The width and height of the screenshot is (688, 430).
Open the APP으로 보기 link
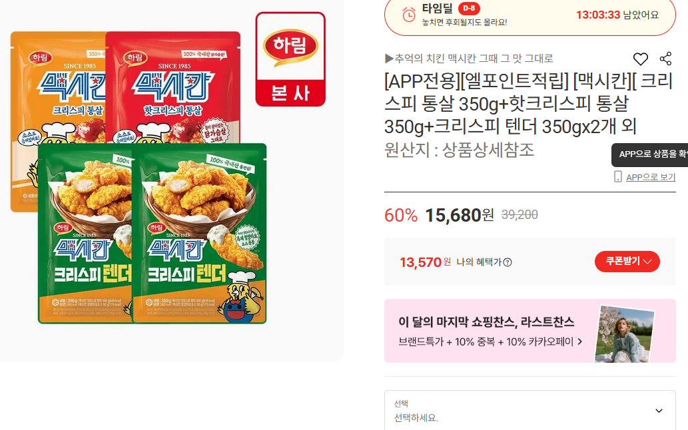(651, 177)
